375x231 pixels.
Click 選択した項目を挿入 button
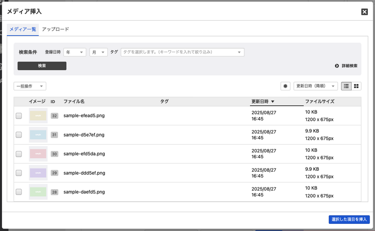[349, 219]
